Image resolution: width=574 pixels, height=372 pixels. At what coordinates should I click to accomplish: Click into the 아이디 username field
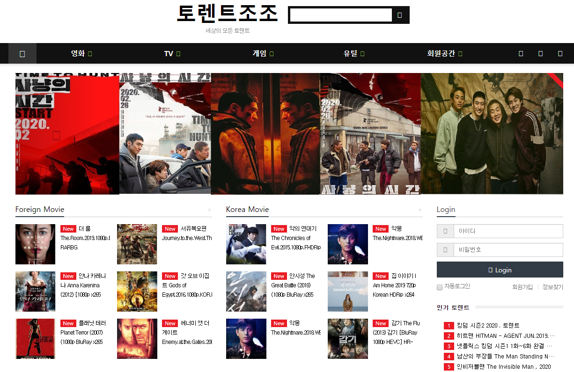click(x=508, y=231)
